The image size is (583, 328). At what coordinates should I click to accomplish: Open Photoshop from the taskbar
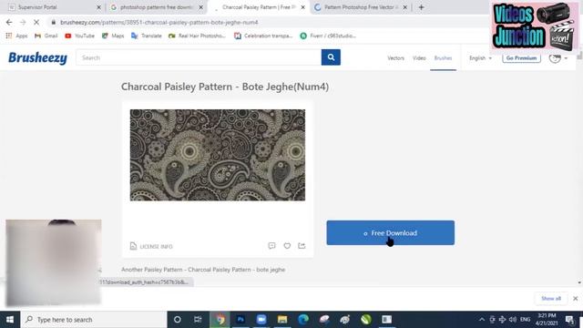[240, 320]
